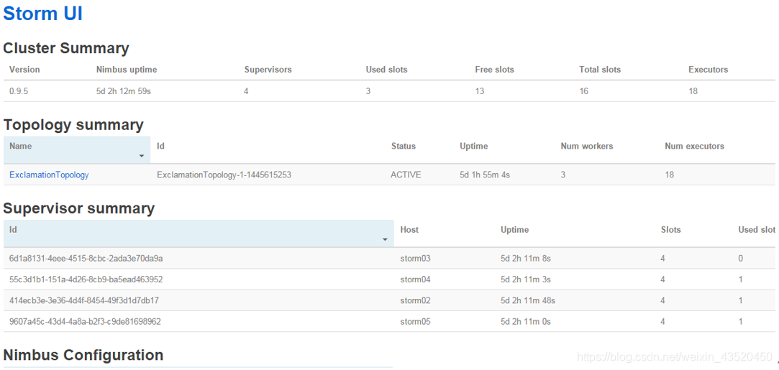Select the Free slots value 13
The width and height of the screenshot is (779, 370).
(480, 91)
